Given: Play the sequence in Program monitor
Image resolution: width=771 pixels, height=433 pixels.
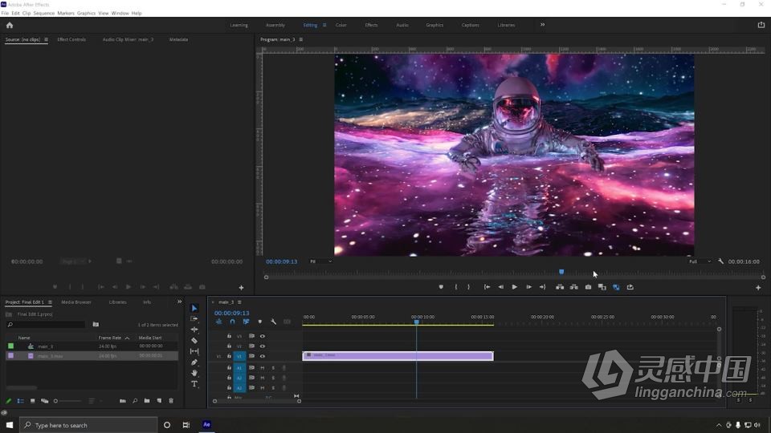Looking at the screenshot, I should (x=514, y=287).
